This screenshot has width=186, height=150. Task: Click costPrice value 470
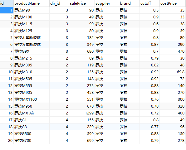181,51
